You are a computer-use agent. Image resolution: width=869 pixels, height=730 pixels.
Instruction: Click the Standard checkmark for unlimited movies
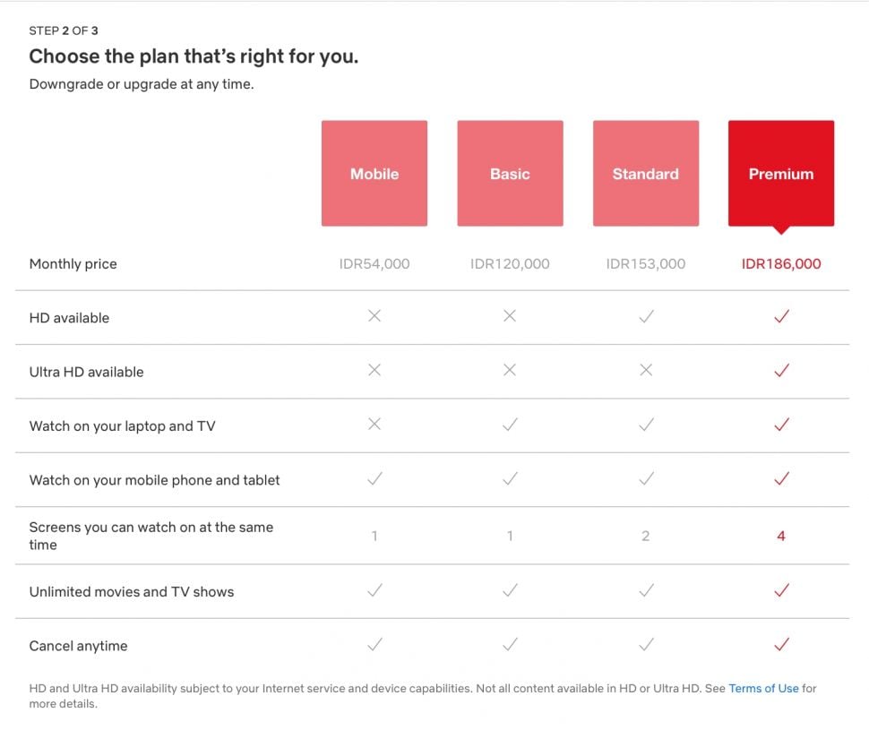(645, 591)
